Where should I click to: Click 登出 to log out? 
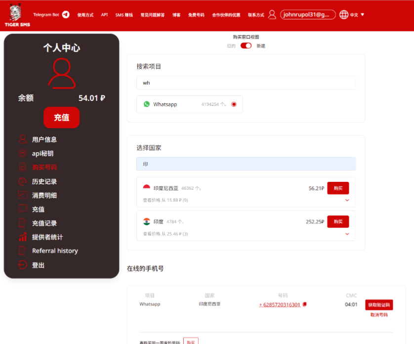point(38,265)
